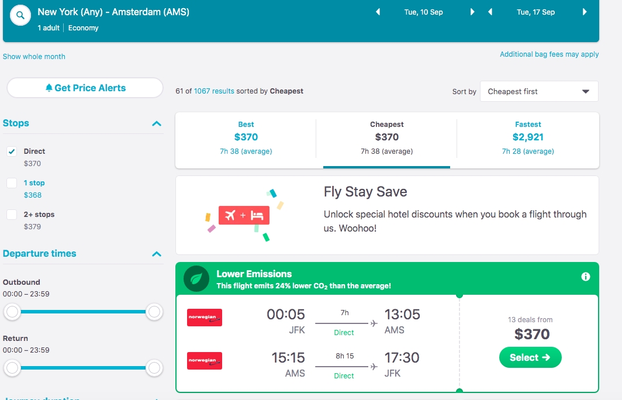This screenshot has width=622, height=400.
Task: Click Get Price Alerts button
Action: [85, 88]
